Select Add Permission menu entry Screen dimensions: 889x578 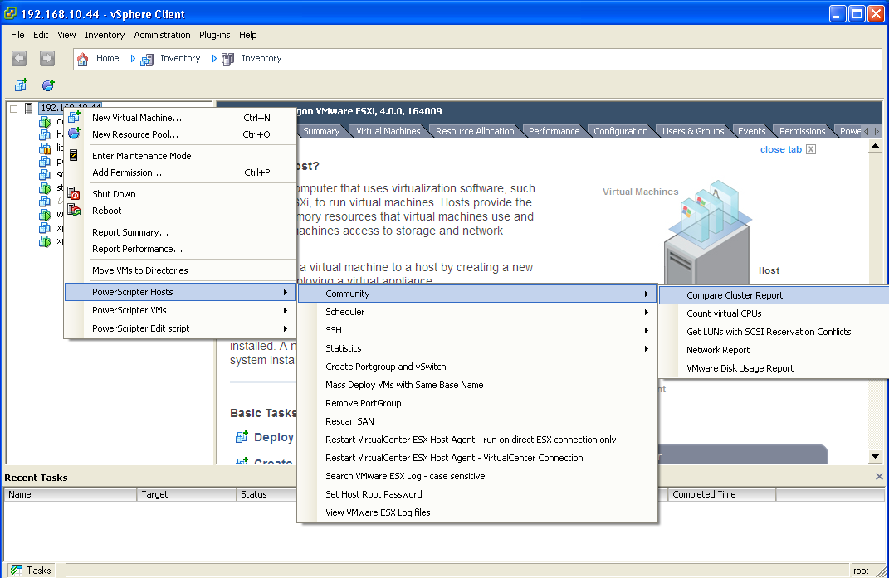point(180,172)
